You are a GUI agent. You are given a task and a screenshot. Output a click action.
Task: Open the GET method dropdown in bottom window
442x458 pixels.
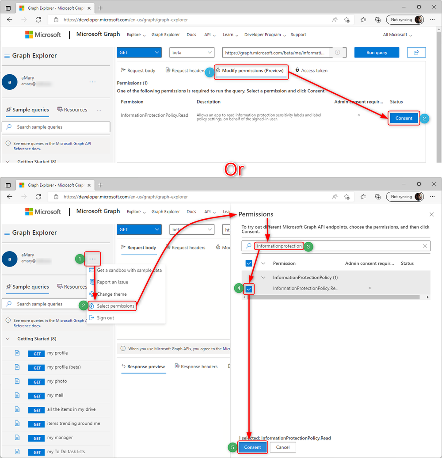[139, 229]
